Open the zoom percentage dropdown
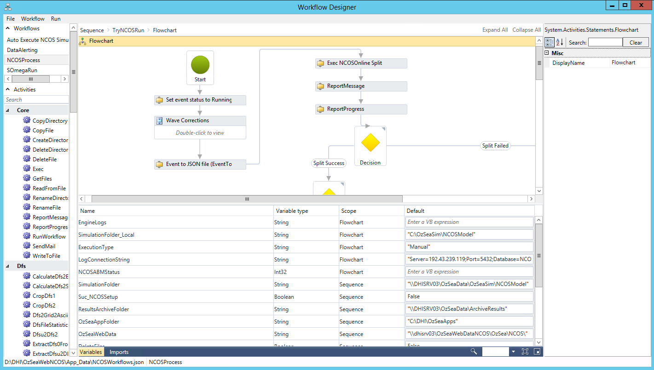The height and width of the screenshot is (370, 654). pos(513,352)
